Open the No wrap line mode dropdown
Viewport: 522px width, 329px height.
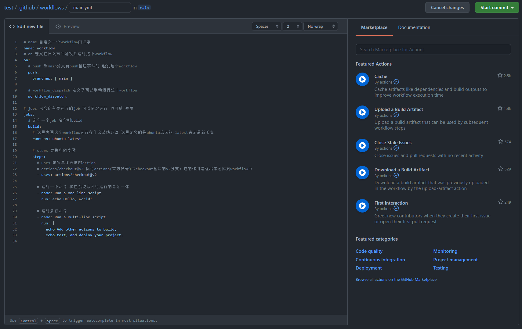coord(321,27)
